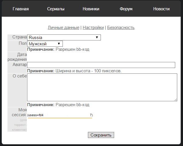Screen dimensions: 183x146
Task: Expand the Страна dropdown showing Russia
Action: pos(64,37)
